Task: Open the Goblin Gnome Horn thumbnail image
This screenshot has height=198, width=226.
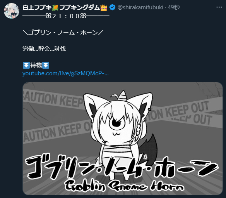Action: (123, 139)
